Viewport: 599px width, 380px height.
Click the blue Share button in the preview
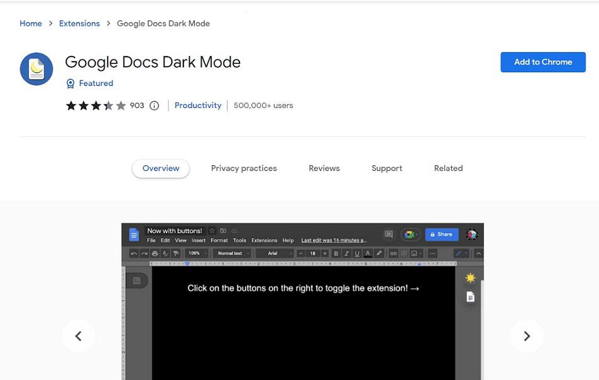click(x=442, y=234)
